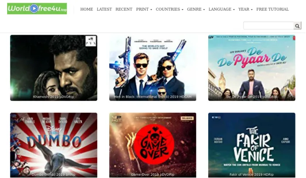This screenshot has width=306, height=178.
Task: Click the Worldfree4u logo
Action: tap(37, 8)
